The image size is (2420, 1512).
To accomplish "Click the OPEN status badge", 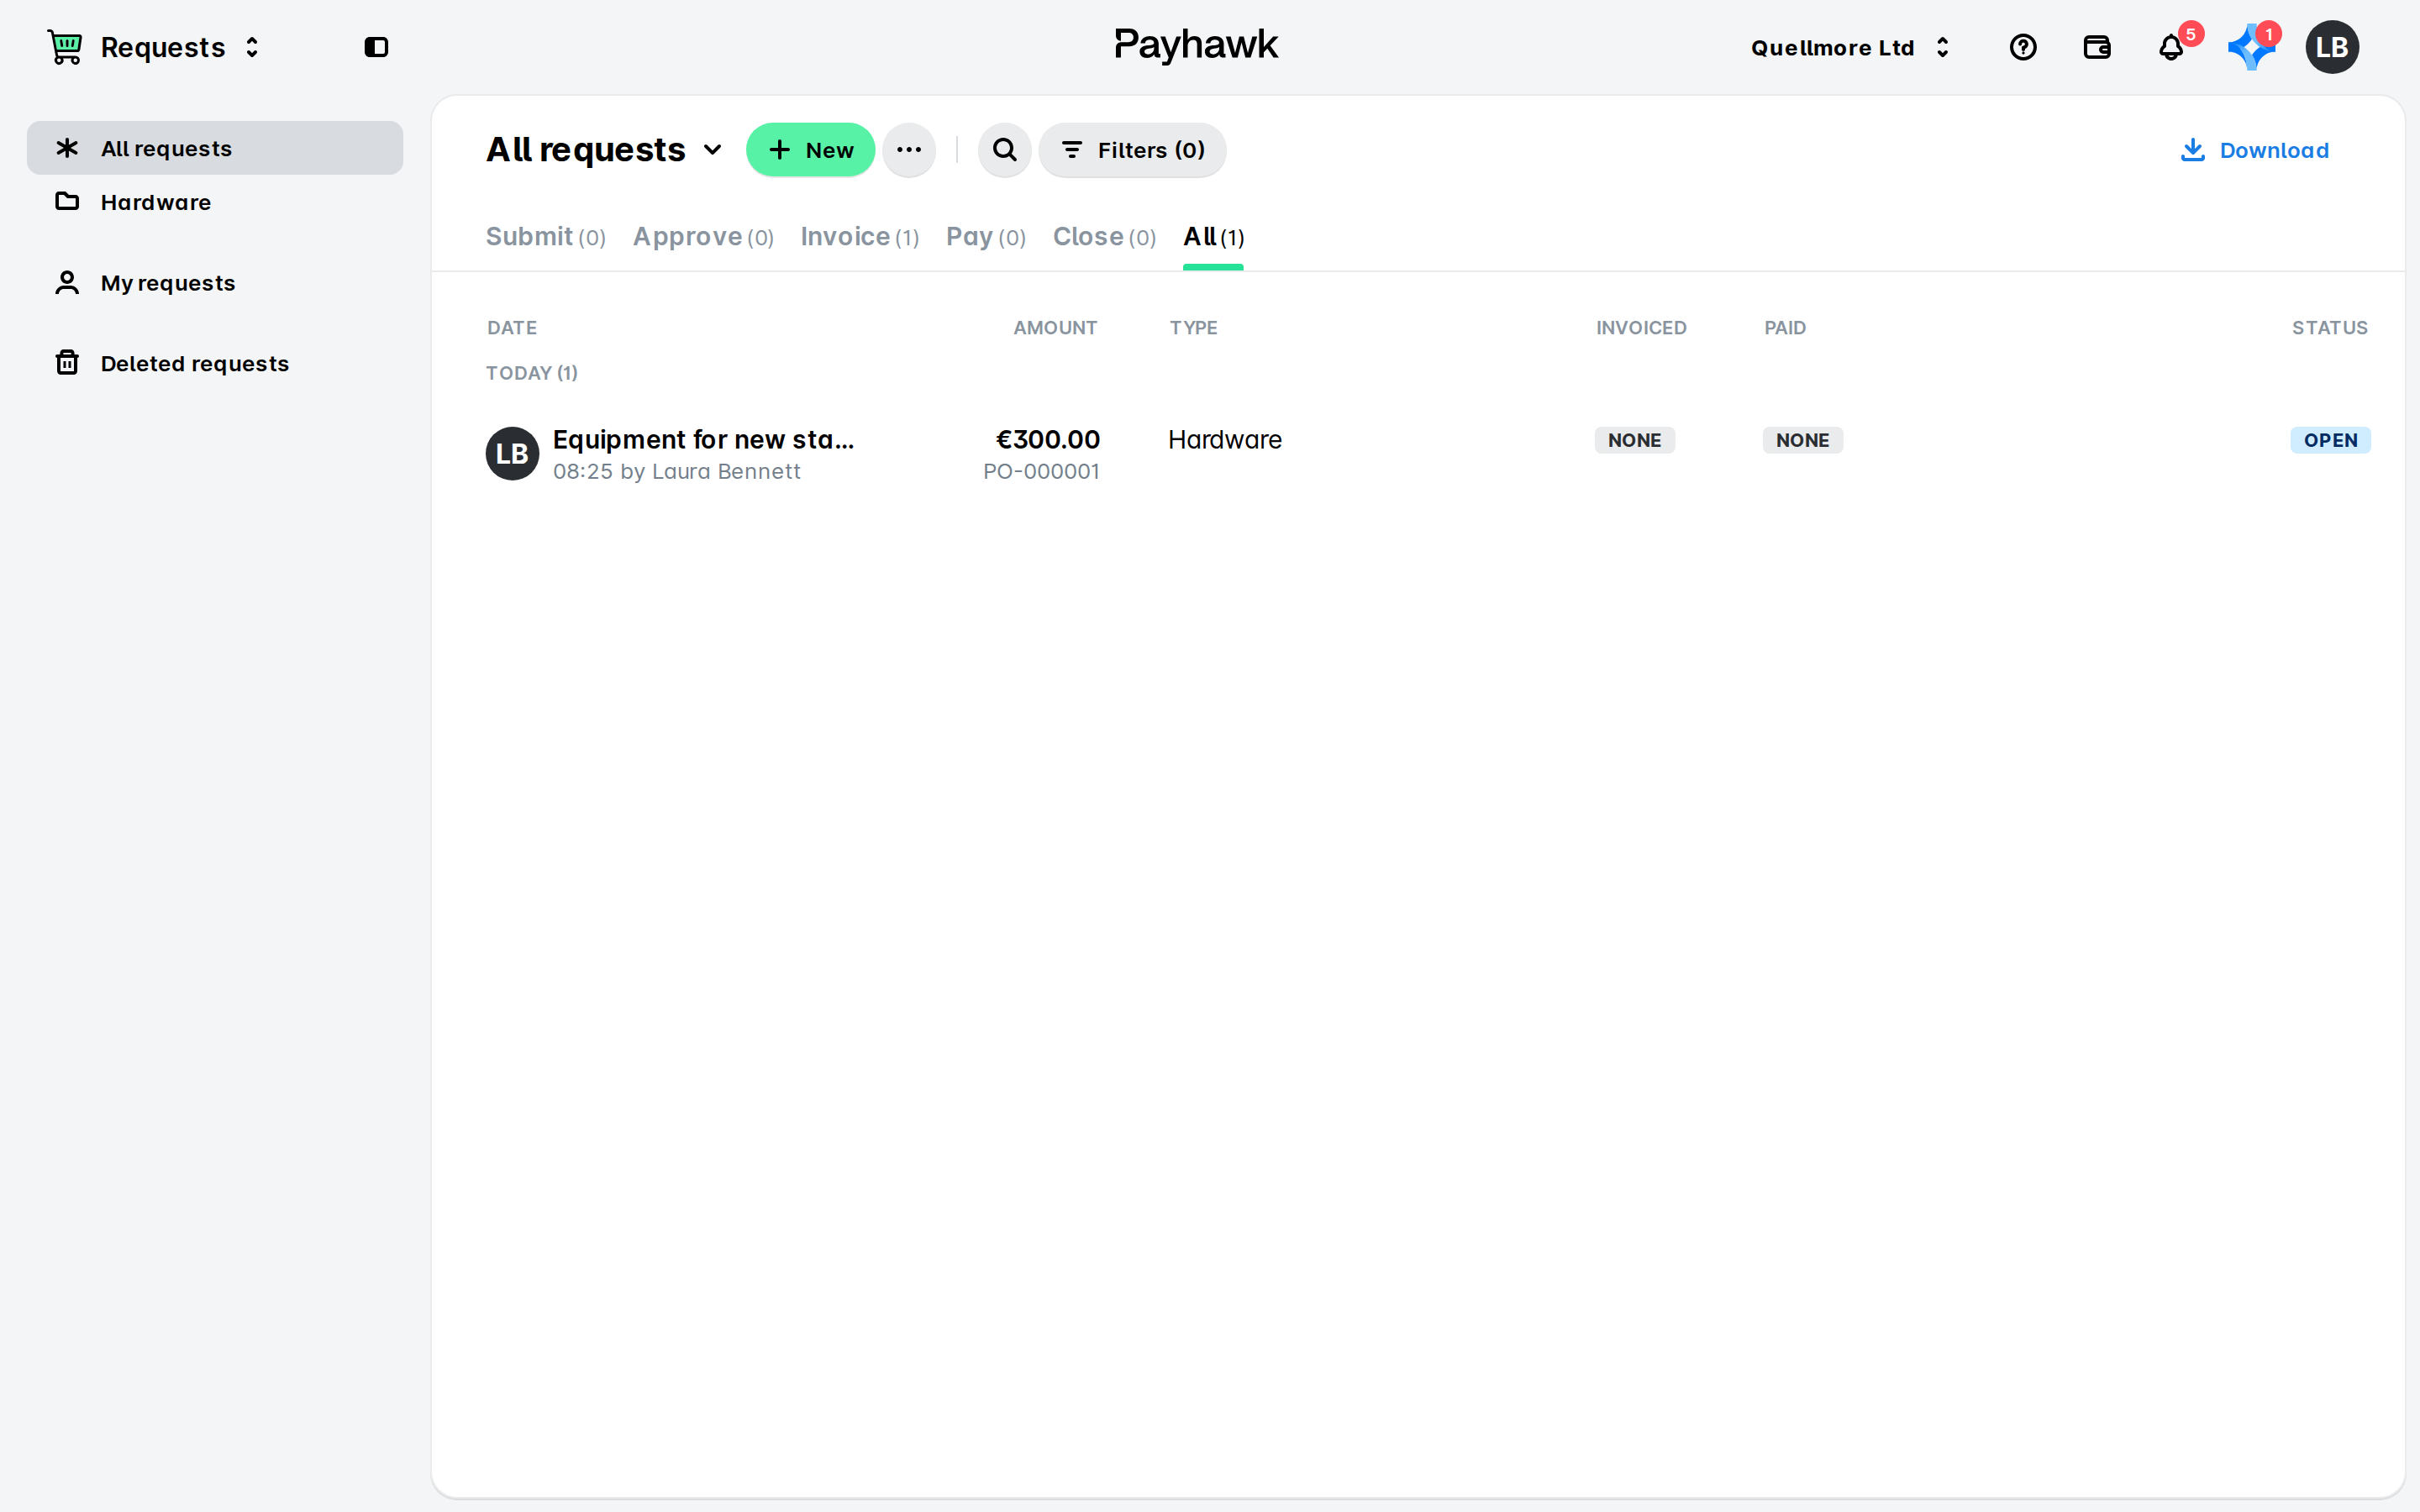I will click(2330, 440).
